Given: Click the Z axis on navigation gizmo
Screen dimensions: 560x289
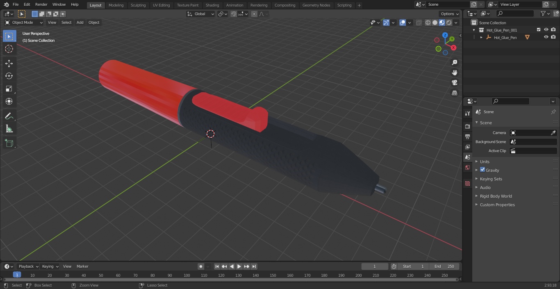Looking at the screenshot, I should (445, 35).
